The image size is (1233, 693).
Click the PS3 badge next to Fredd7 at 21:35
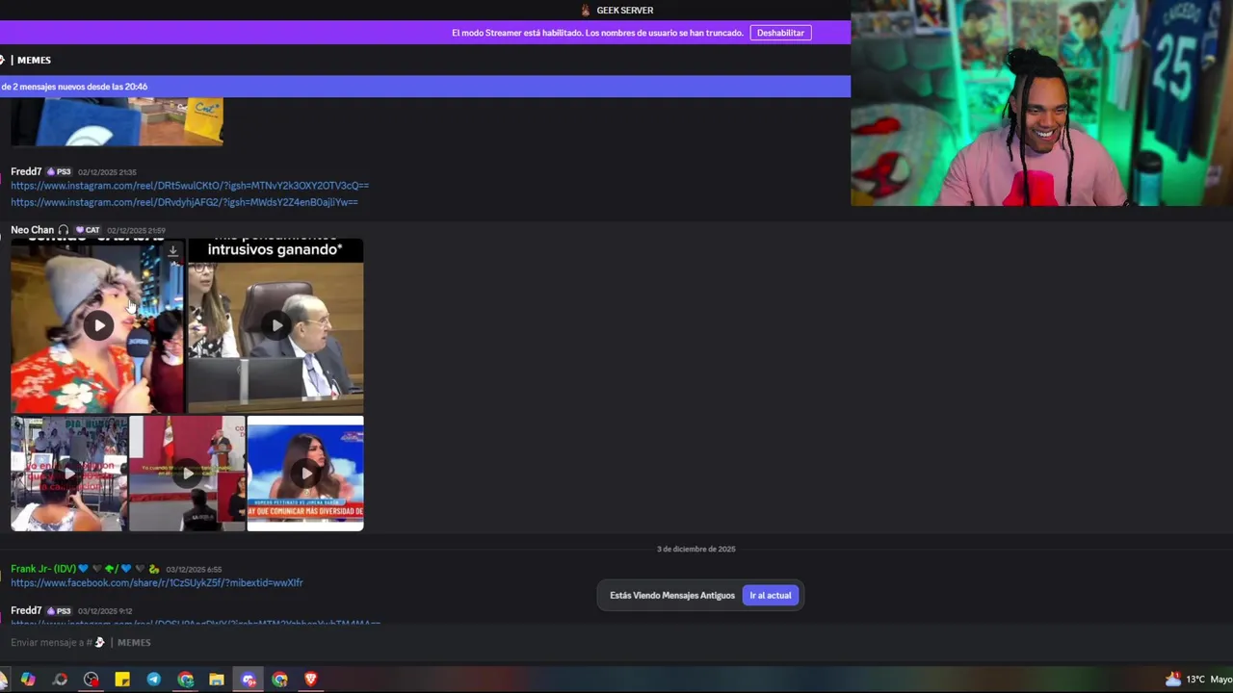[x=59, y=171]
